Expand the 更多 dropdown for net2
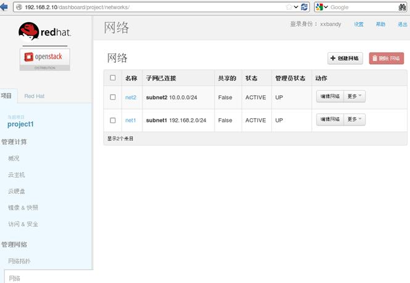The width and height of the screenshot is (410, 283). [x=355, y=97]
